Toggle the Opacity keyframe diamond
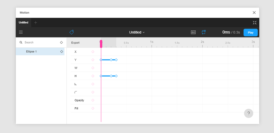Image resolution: width=274 pixels, height=133 pixels. [x=93, y=100]
